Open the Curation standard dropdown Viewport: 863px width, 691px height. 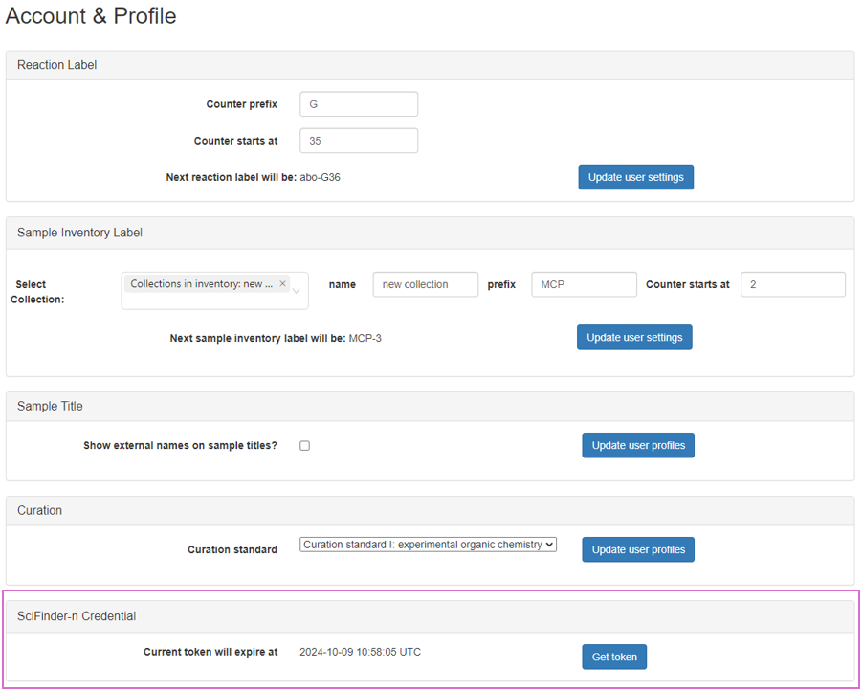point(428,545)
